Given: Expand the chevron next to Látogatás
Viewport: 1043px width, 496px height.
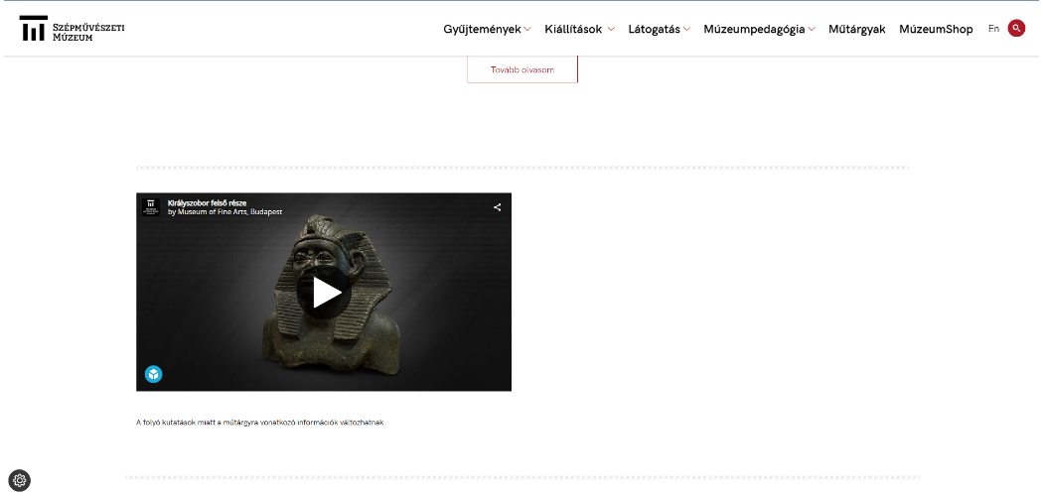Looking at the screenshot, I should [686, 30].
